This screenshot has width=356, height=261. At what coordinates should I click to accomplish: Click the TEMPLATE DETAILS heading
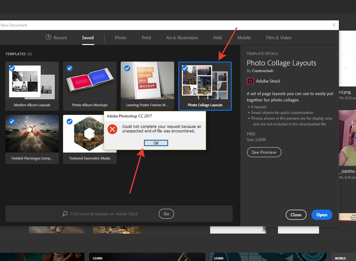[x=262, y=54]
